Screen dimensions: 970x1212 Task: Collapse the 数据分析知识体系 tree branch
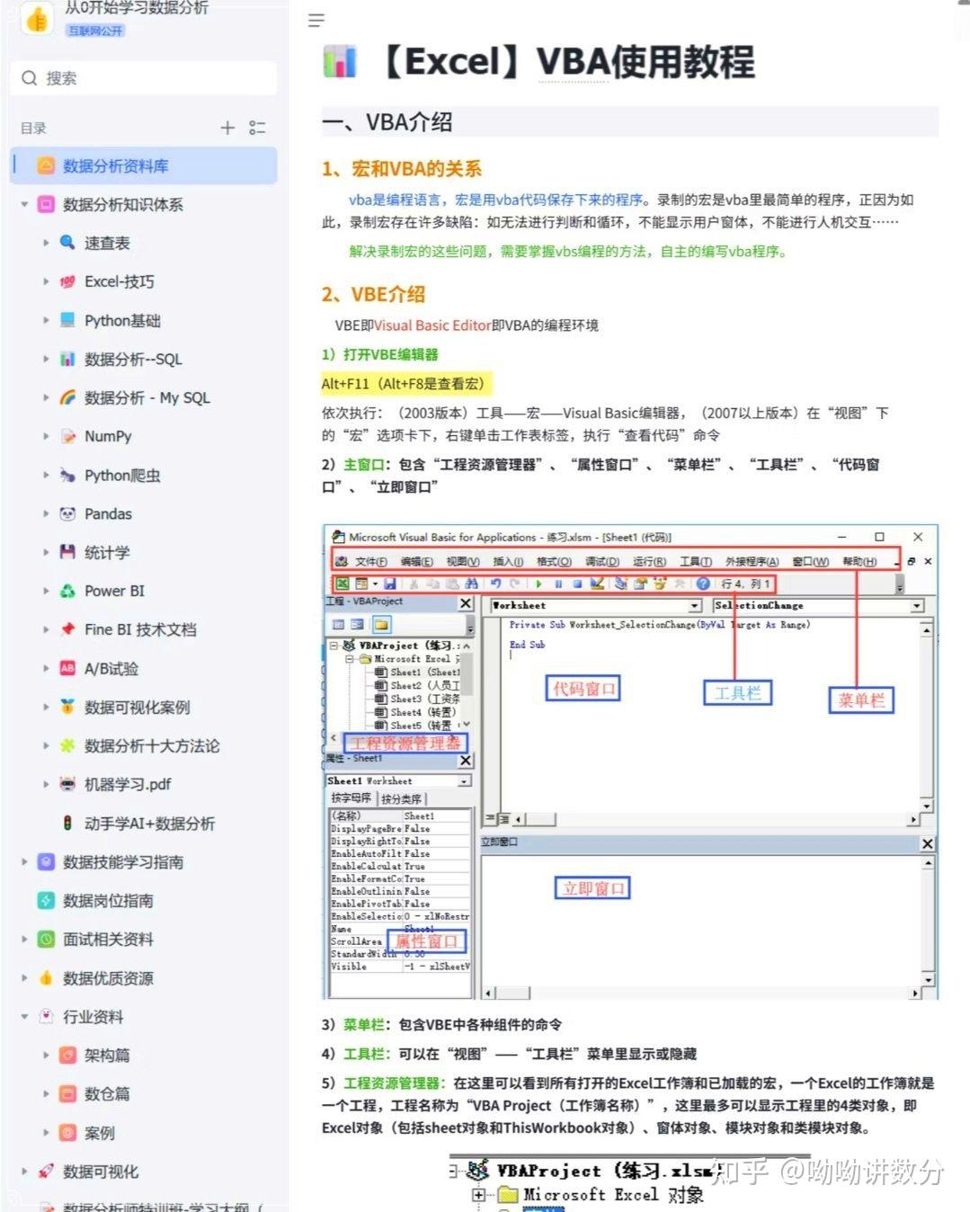point(23,204)
